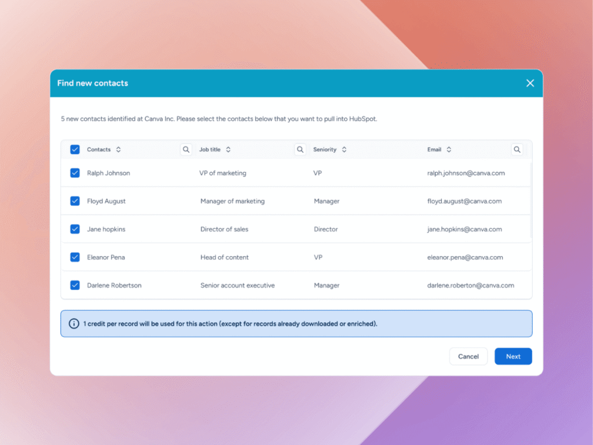Click the search icon in Email column
This screenshot has height=445, width=593.
click(517, 149)
